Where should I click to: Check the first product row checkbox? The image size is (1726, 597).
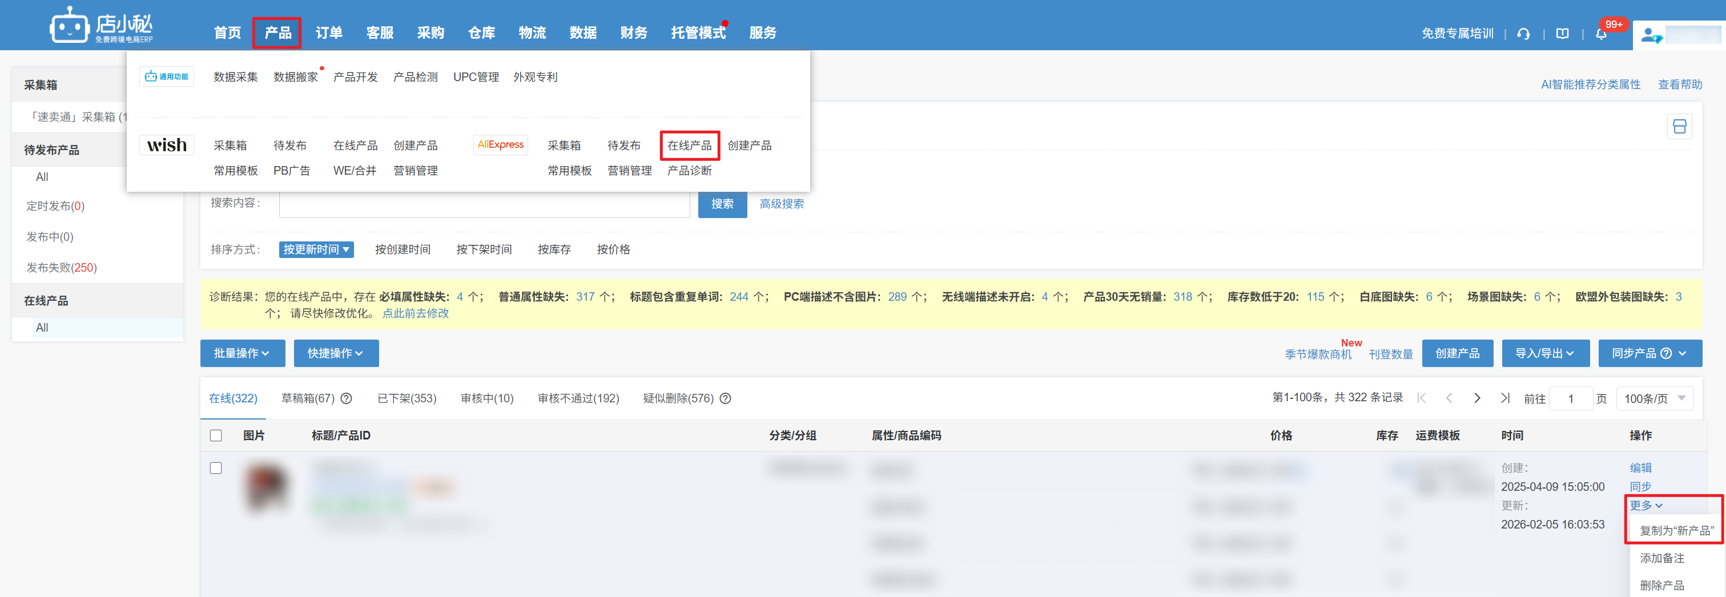click(x=216, y=467)
